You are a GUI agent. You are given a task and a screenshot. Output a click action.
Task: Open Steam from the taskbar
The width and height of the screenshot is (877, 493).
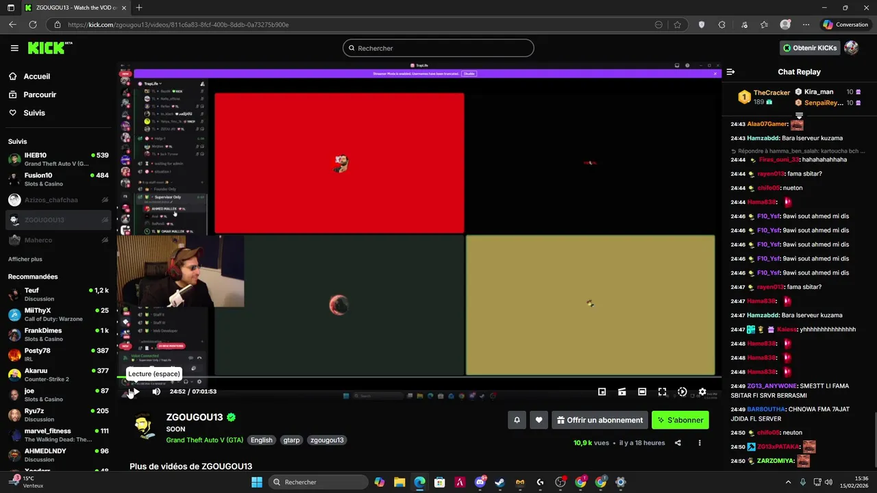(x=499, y=482)
